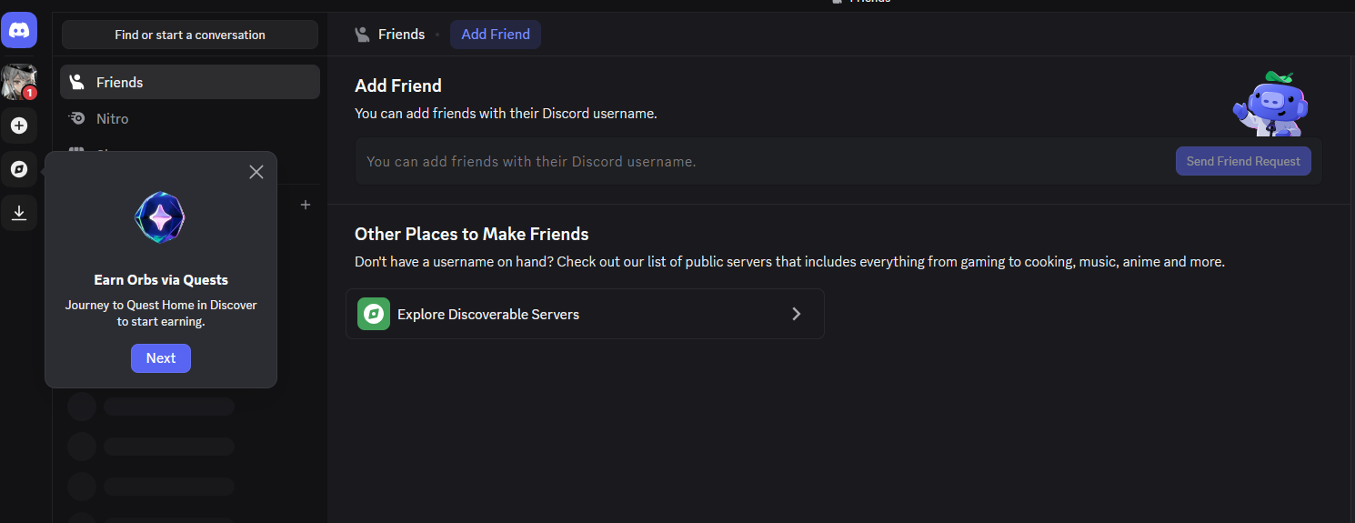Screen dimensions: 1355x523
Task: Click Next in the Quests popup
Action: tap(161, 358)
